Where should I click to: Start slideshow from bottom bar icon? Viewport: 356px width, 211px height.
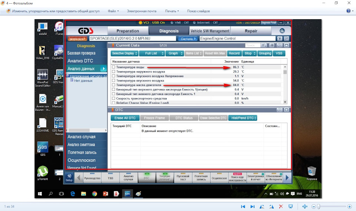click(290, 207)
